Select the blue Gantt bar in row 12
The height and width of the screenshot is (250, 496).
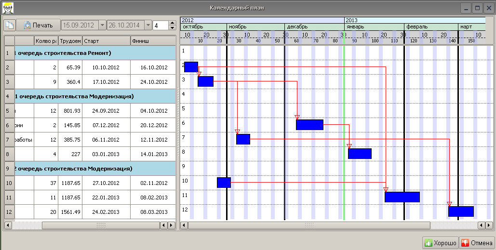coord(461,211)
